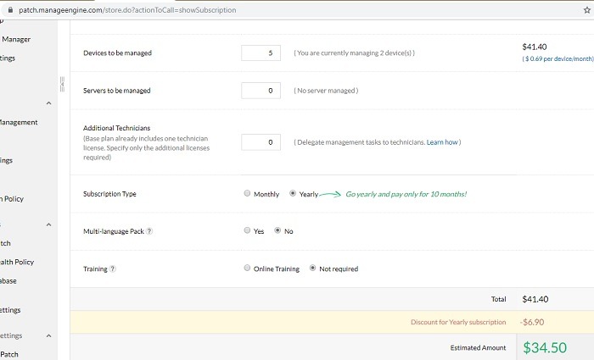Select Not required for Training

tap(312, 269)
